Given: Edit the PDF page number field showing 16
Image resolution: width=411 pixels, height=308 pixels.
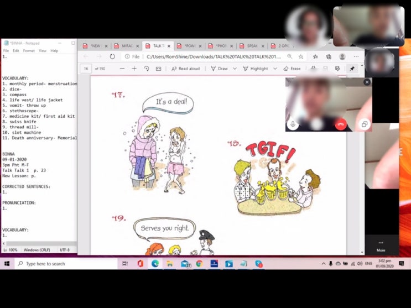Looking at the screenshot, I should point(86,69).
